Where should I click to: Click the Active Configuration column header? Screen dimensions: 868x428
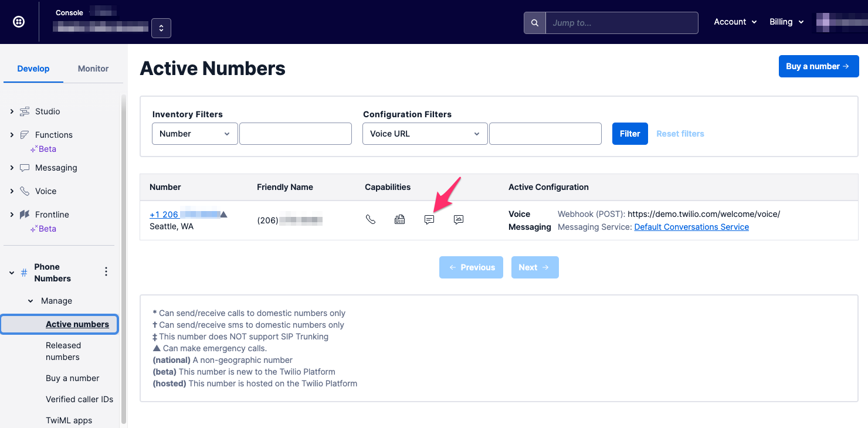click(x=548, y=187)
